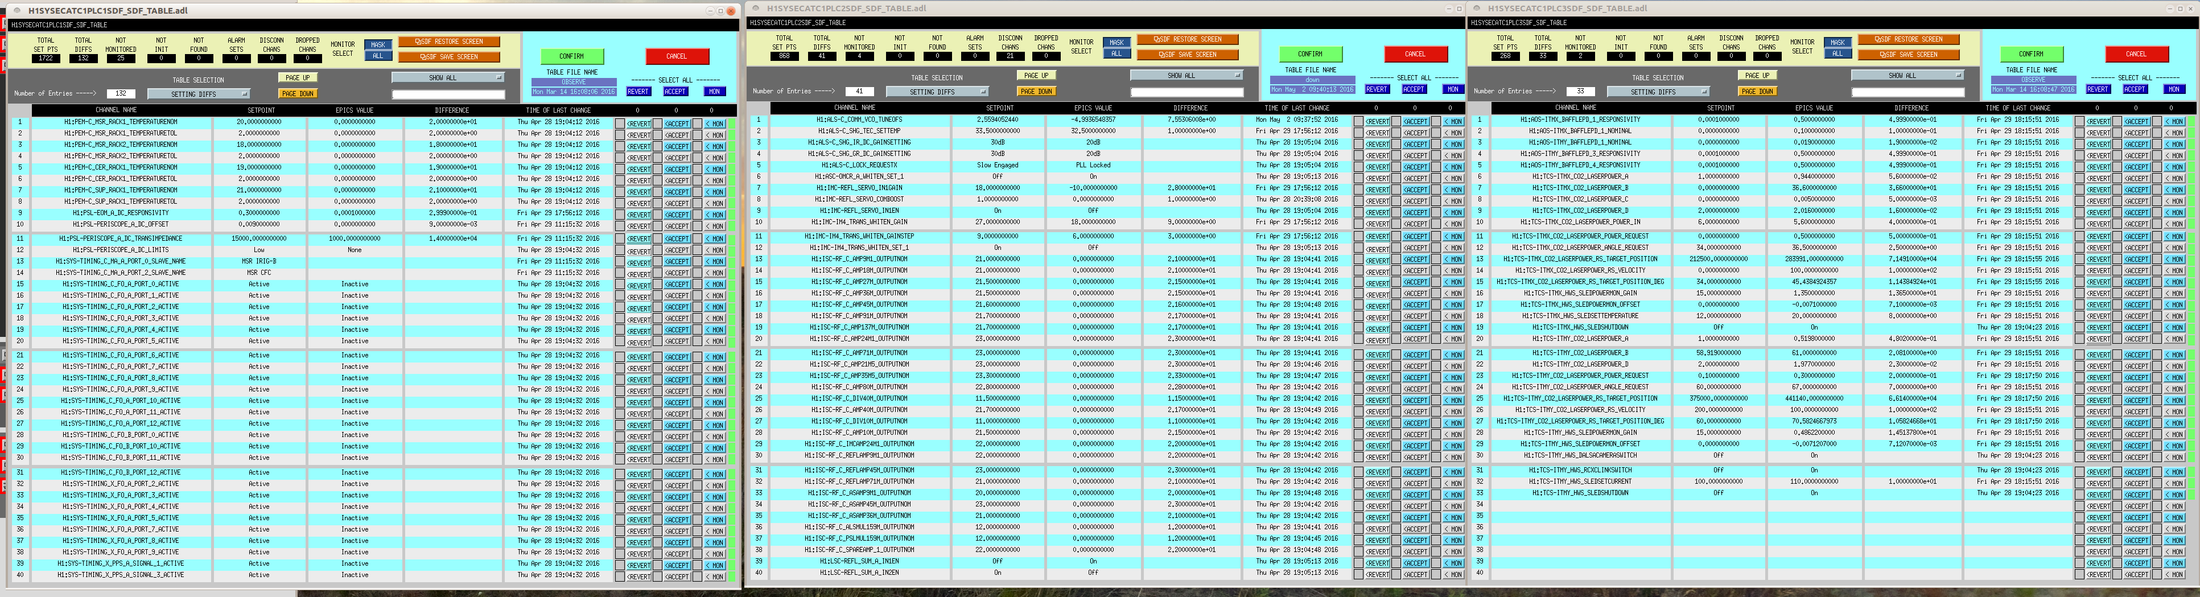Screen dimensions: 2200x597
Task: Check accept box for H1:TCS-ITMX_CO2_LASERPOWER_B row
Action: (2117, 190)
